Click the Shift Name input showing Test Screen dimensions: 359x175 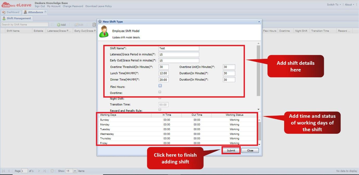(179, 48)
